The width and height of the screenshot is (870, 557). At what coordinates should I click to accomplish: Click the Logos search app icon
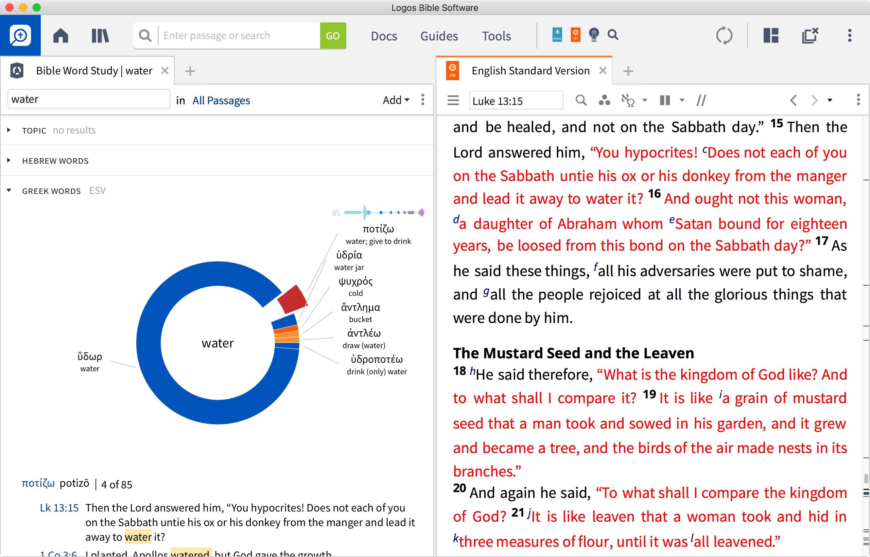(x=20, y=35)
